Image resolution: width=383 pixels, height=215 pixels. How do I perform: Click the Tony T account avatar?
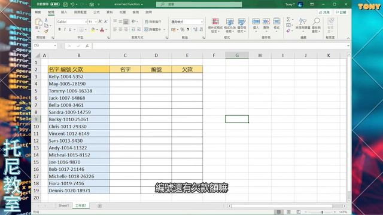(300, 4)
